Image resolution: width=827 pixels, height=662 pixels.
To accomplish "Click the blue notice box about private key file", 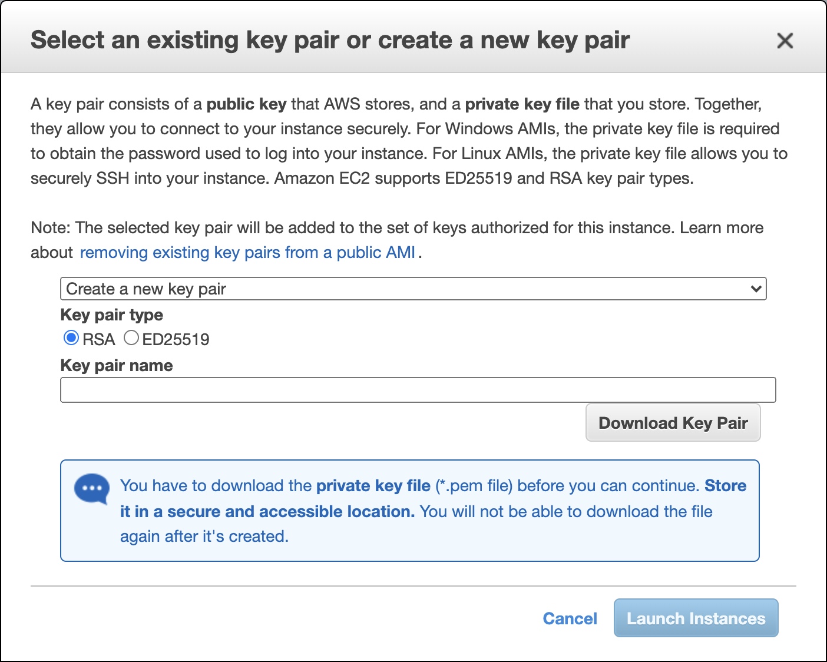I will pyautogui.click(x=410, y=510).
